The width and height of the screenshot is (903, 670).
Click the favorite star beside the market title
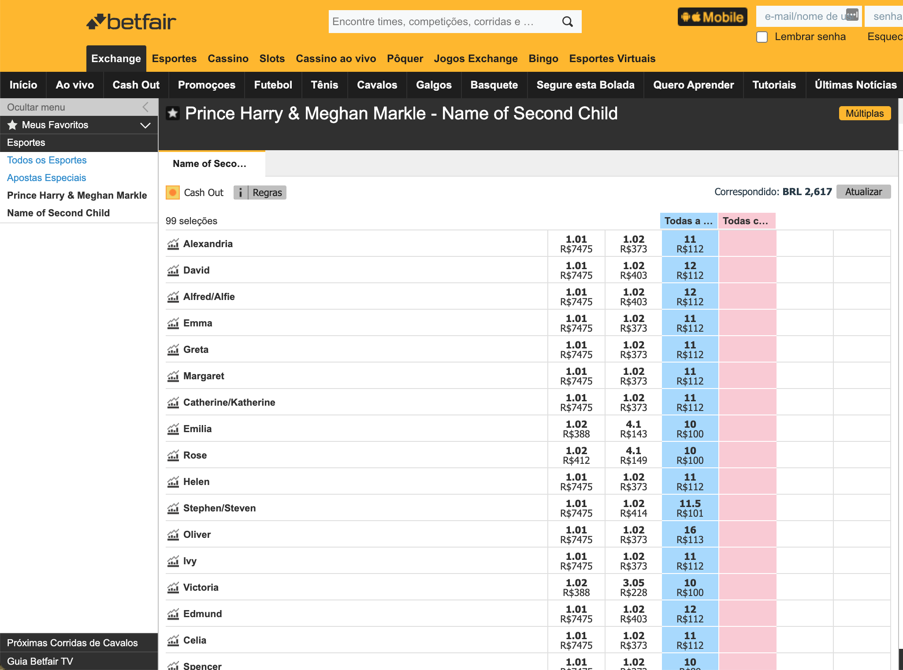pyautogui.click(x=173, y=114)
